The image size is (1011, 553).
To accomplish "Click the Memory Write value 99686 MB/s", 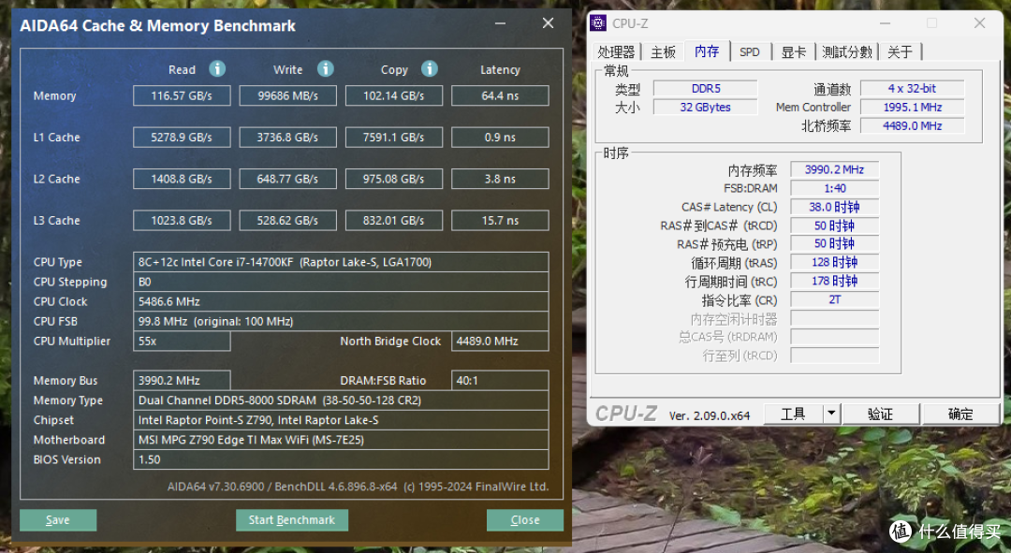I will pyautogui.click(x=287, y=95).
